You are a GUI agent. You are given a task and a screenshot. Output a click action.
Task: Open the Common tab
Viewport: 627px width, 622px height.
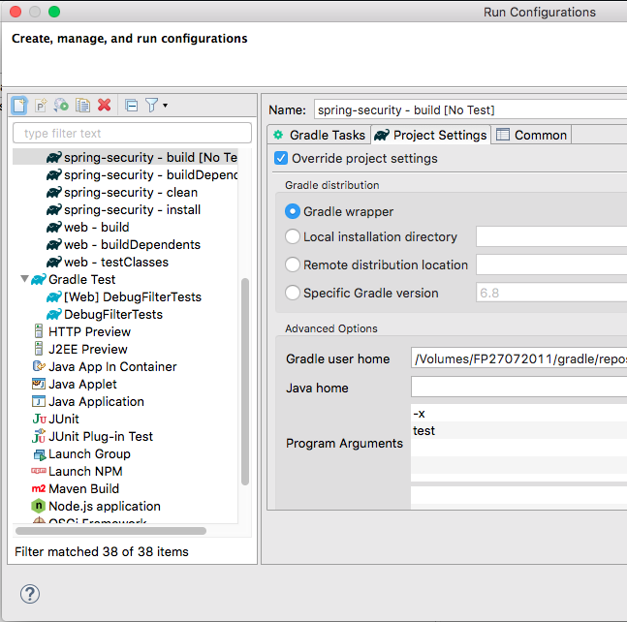[531, 135]
